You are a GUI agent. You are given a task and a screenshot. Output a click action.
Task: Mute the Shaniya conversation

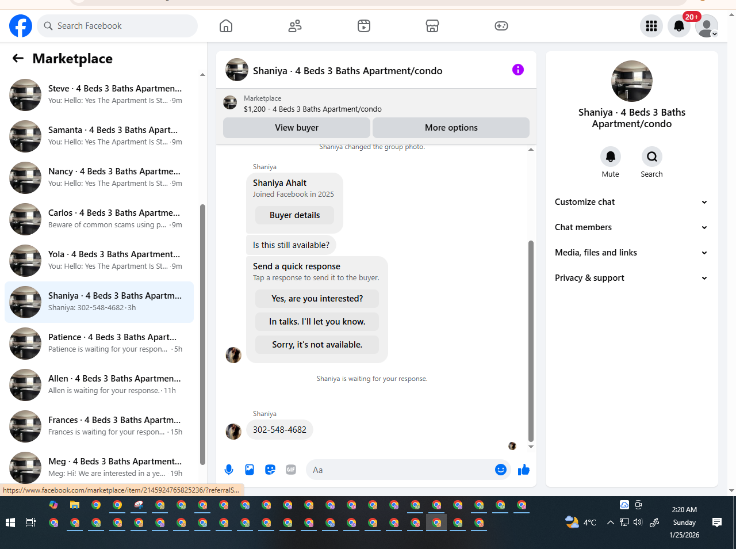click(611, 157)
